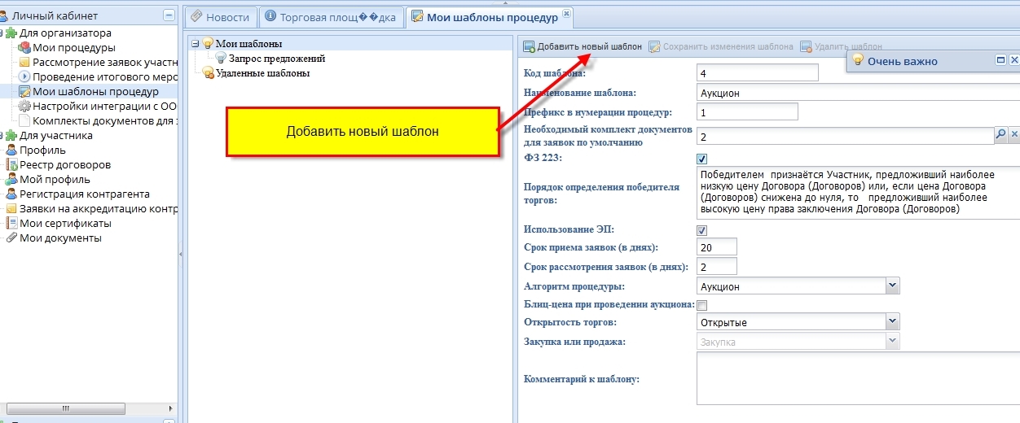Select 'Запрос предложений' template
The height and width of the screenshot is (423, 1020).
pyautogui.click(x=277, y=59)
